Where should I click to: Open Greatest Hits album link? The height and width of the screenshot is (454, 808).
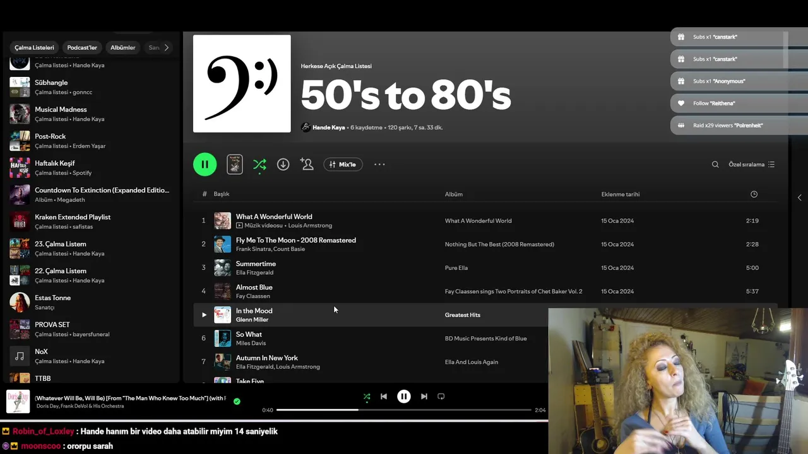[463, 315]
